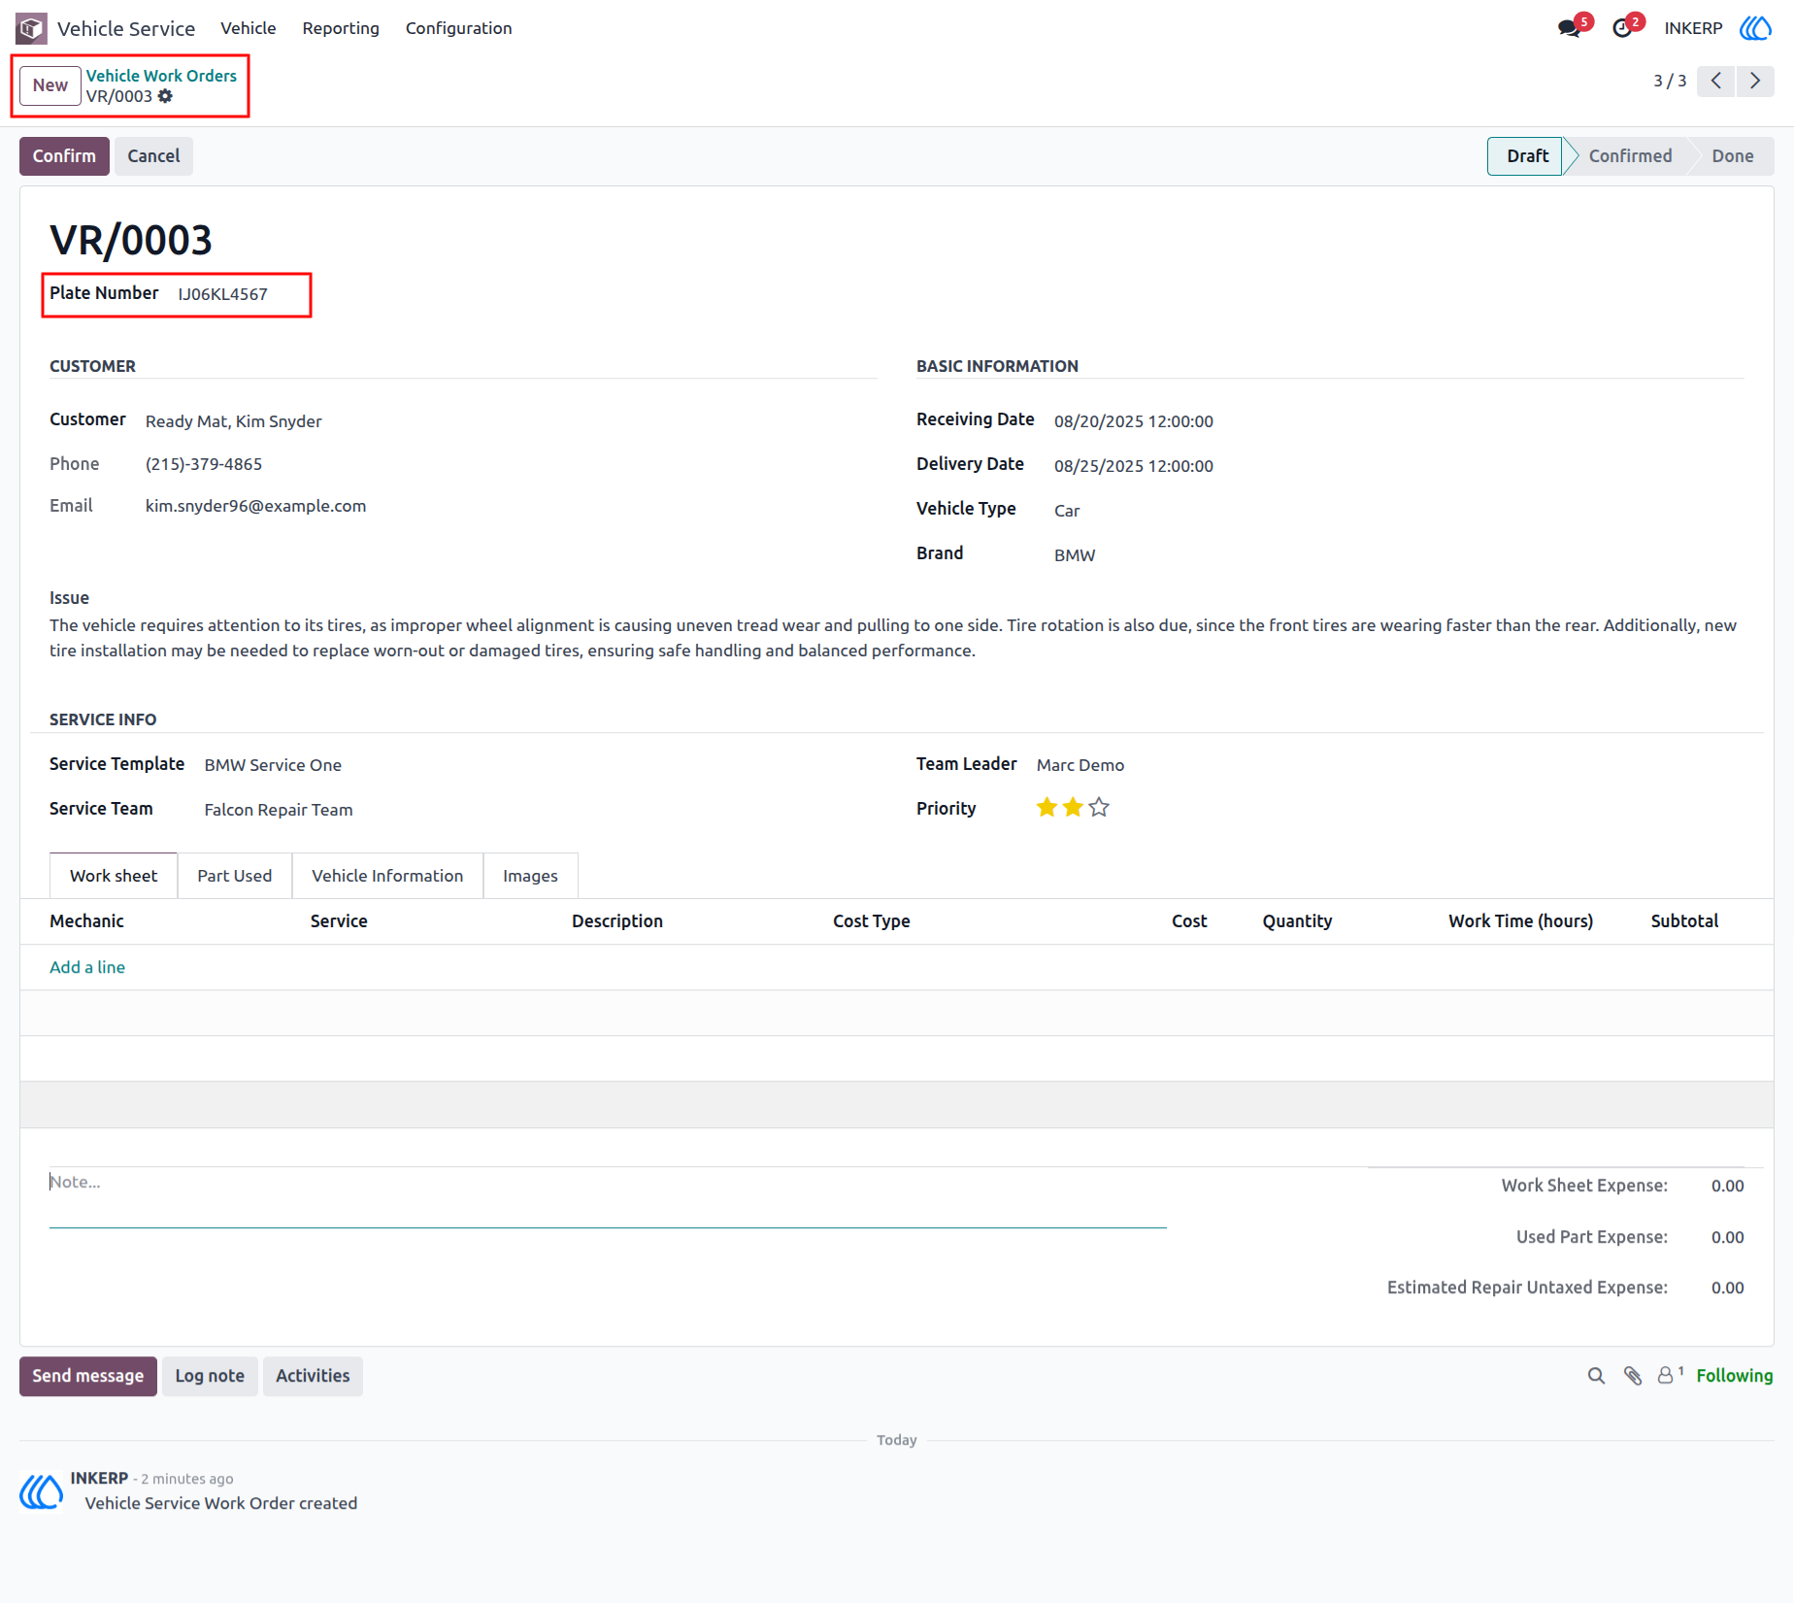Open the Vehicle Service app icon
Screen dimensions: 1794x1604
31,28
